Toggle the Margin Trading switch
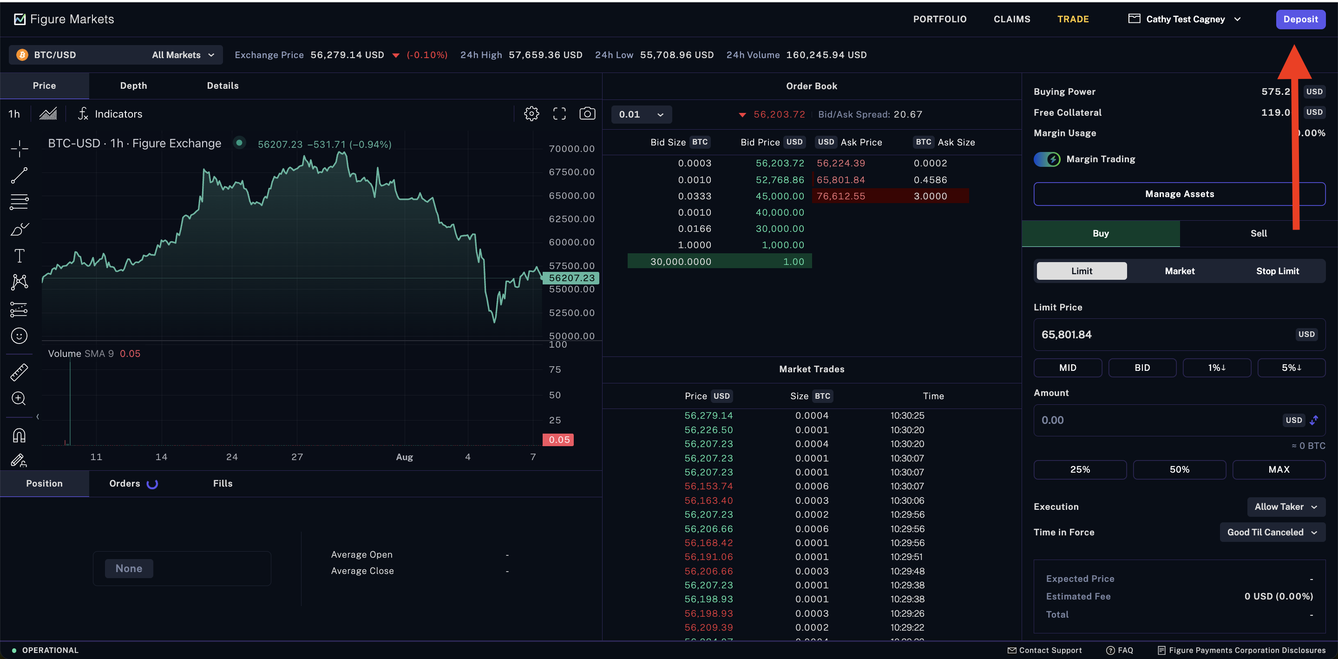Image resolution: width=1338 pixels, height=659 pixels. click(1047, 159)
